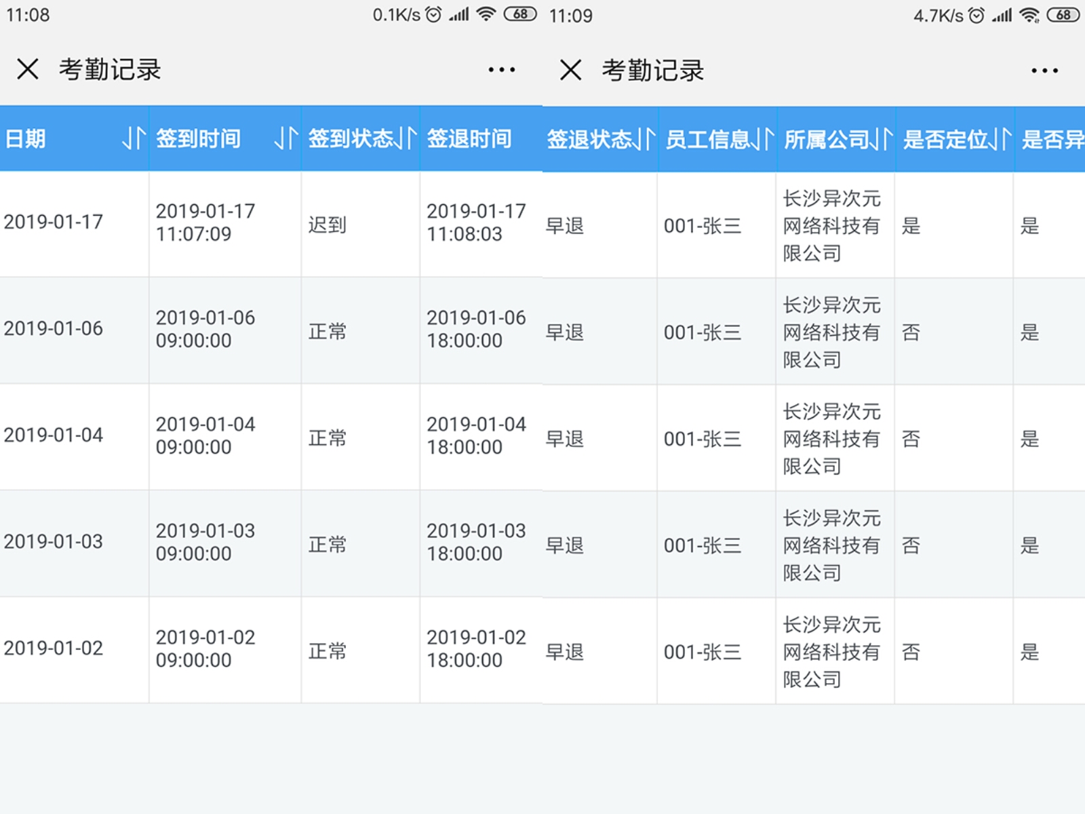Select the 所属公司 header label

point(827,139)
